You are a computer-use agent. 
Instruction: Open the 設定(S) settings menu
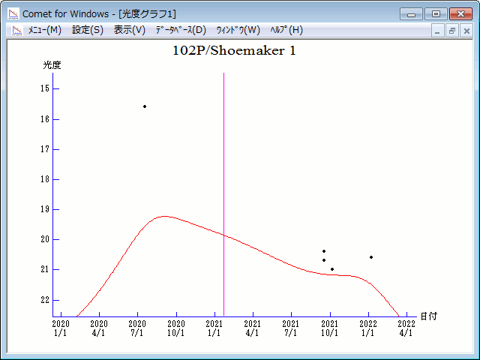pos(88,30)
